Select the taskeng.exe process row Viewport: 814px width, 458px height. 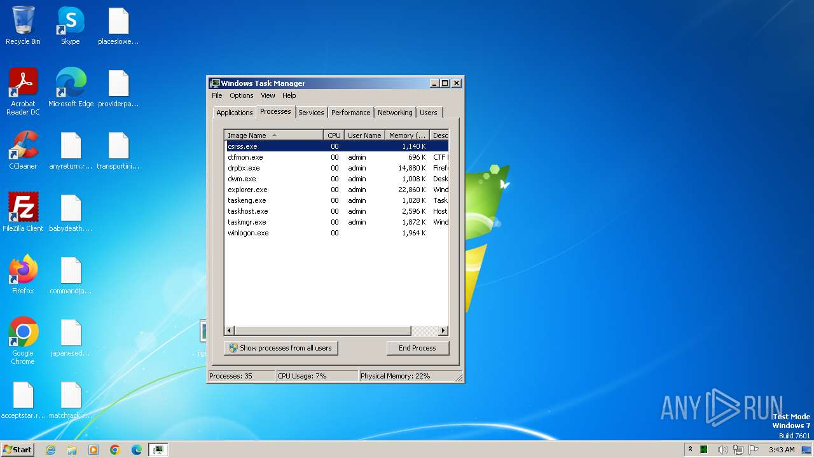point(336,200)
